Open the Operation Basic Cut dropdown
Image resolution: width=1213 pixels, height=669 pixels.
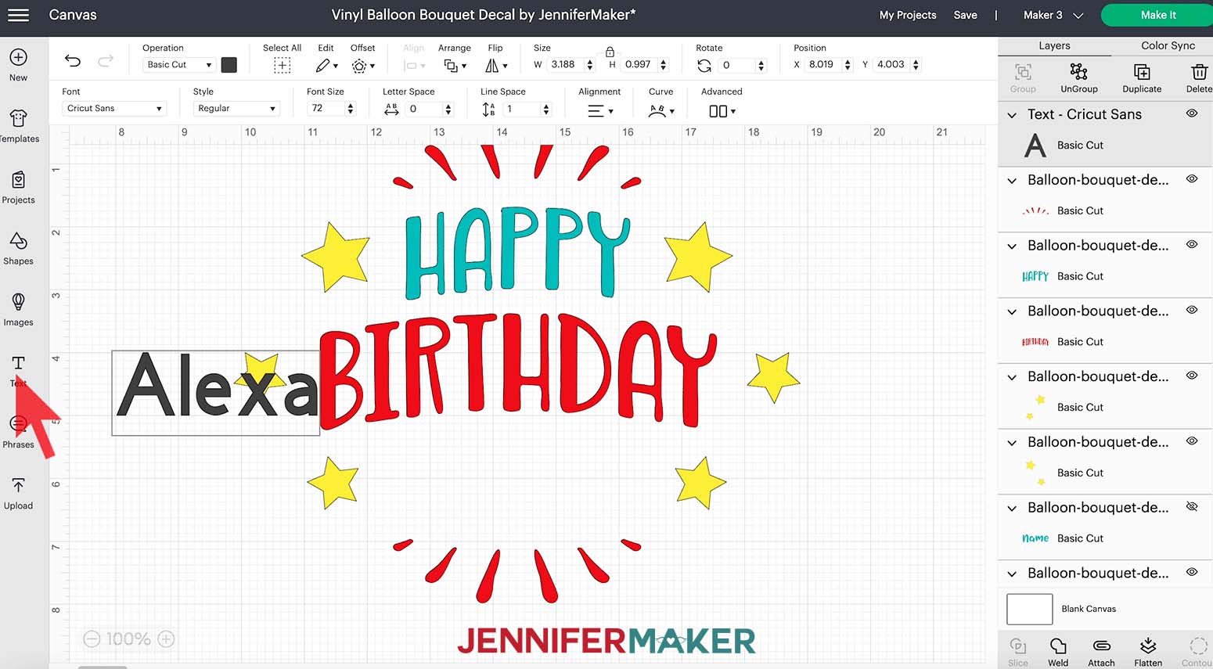coord(178,65)
